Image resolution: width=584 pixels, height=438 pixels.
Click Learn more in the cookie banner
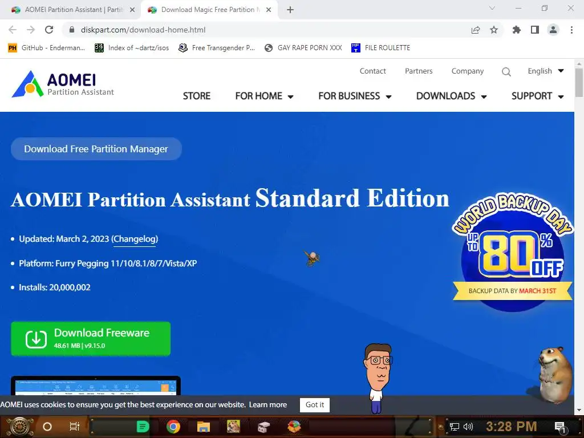pos(268,405)
